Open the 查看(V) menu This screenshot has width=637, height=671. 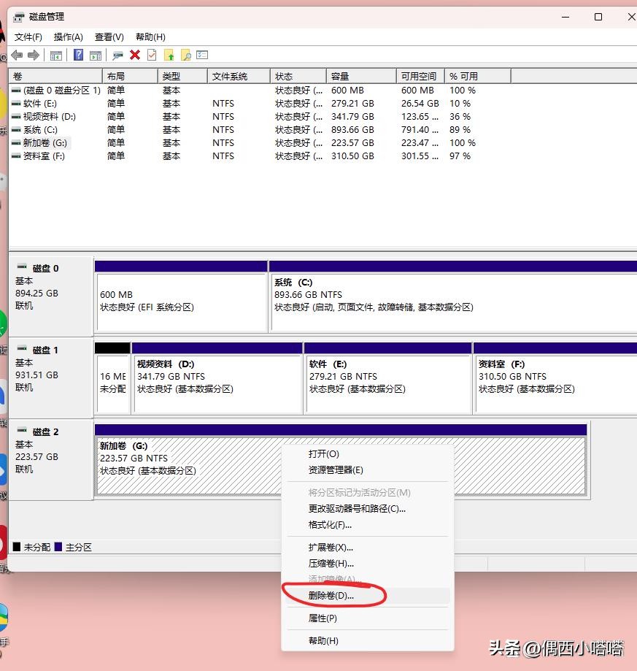coord(109,37)
